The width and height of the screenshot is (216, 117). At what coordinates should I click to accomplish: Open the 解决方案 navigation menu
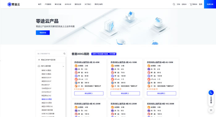coord(58,4)
